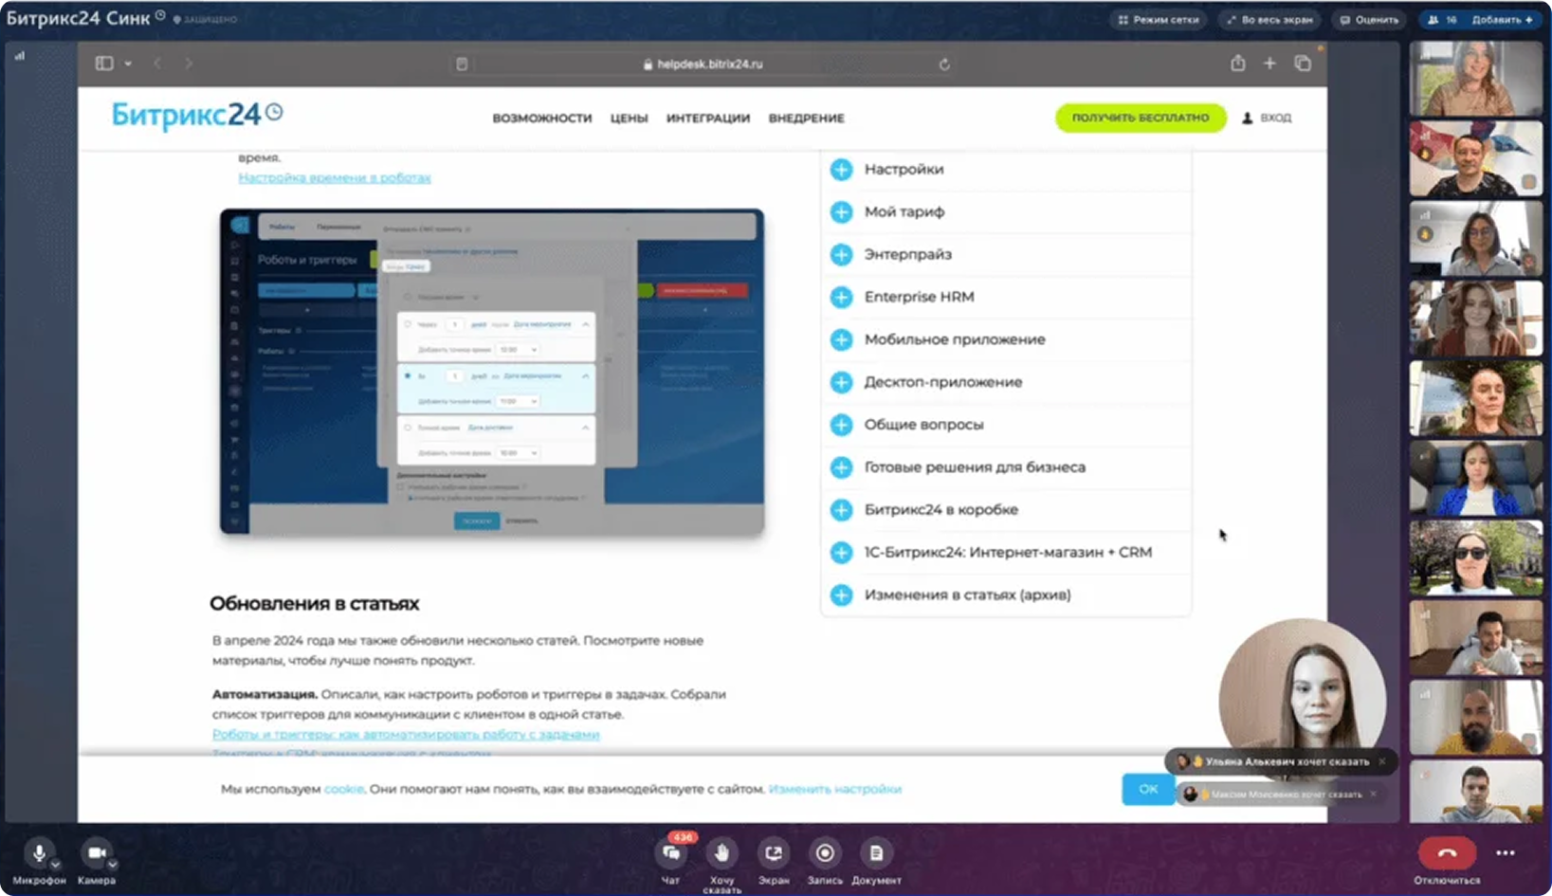The image size is (1552, 896).
Task: Click the cookie link in banner
Action: tap(344, 789)
